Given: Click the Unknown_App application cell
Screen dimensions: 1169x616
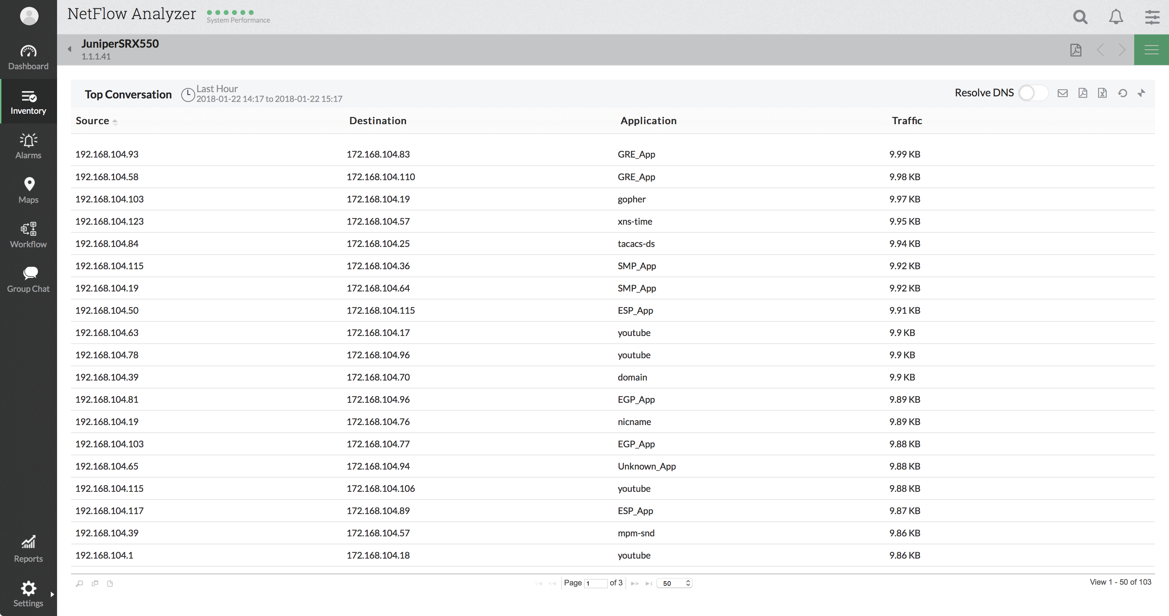Looking at the screenshot, I should pos(646,466).
